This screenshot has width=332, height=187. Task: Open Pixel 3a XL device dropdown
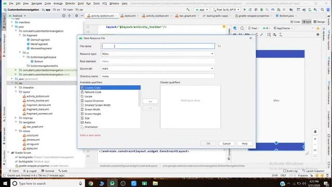click(x=226, y=10)
